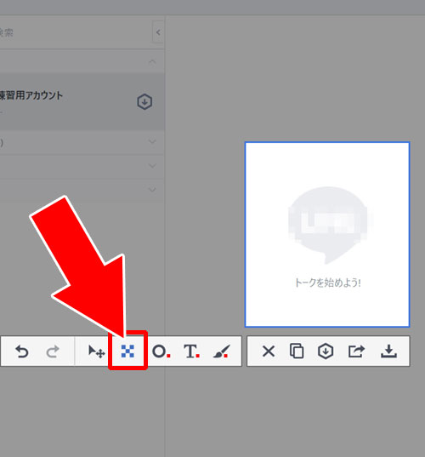Expand the third collapsed section
This screenshot has width=425, height=457.
click(x=152, y=190)
